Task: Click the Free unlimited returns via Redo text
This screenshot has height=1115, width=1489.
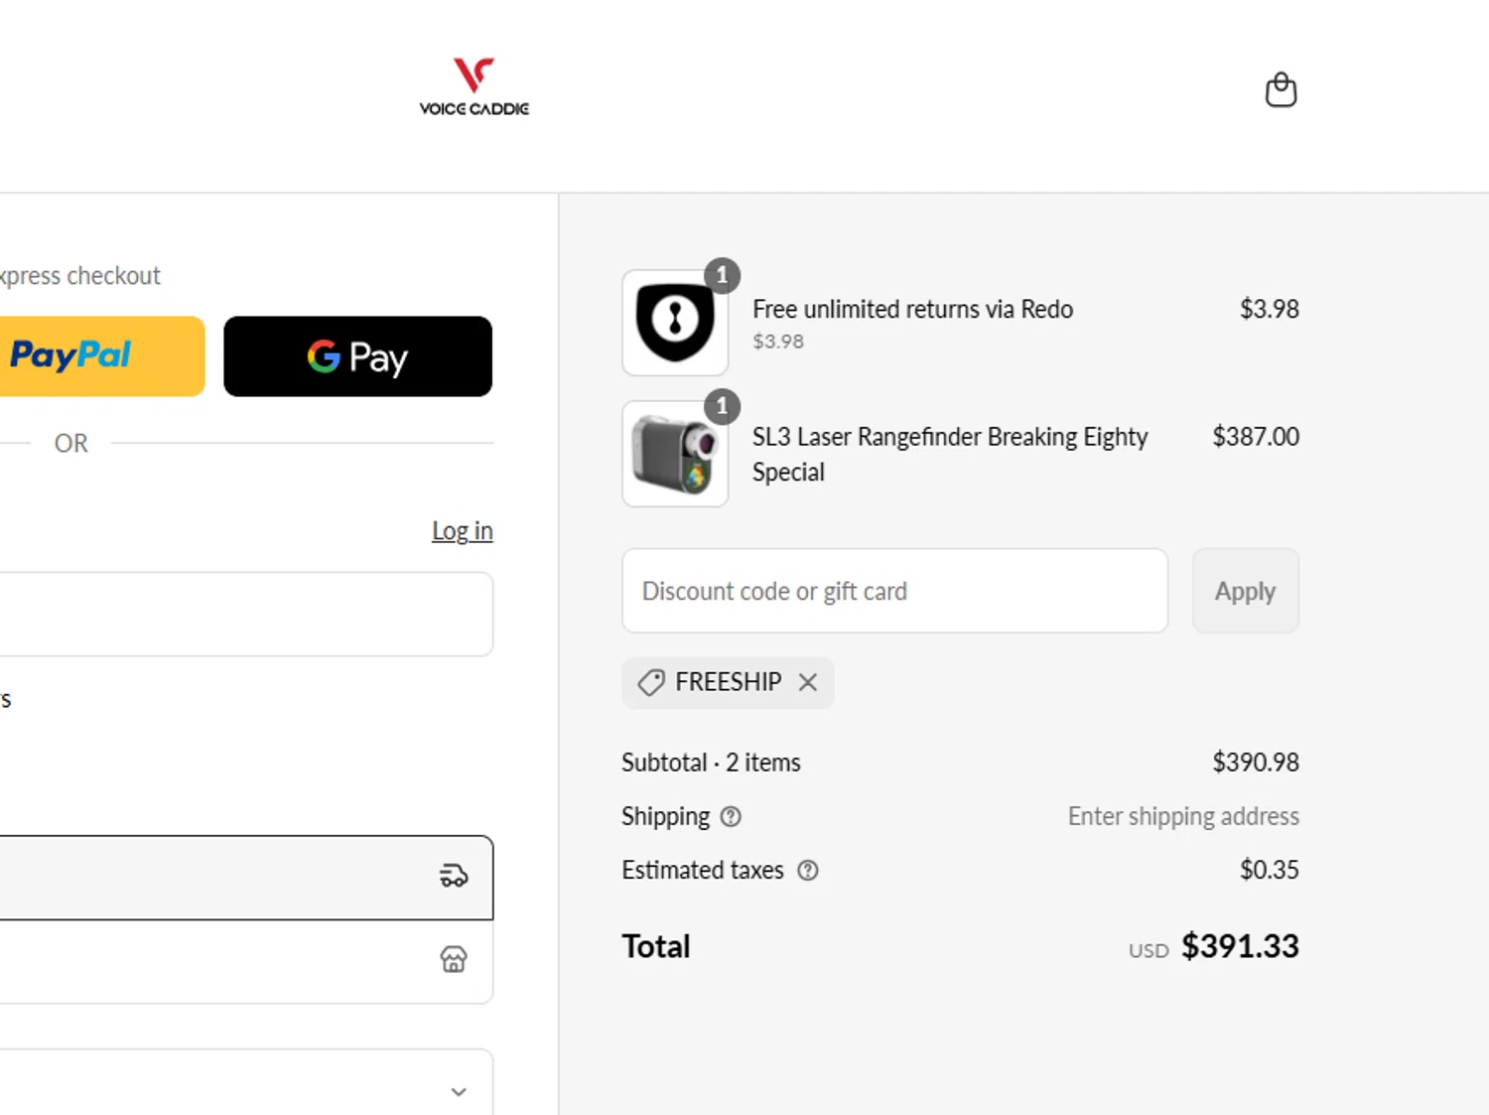Action: coord(912,309)
